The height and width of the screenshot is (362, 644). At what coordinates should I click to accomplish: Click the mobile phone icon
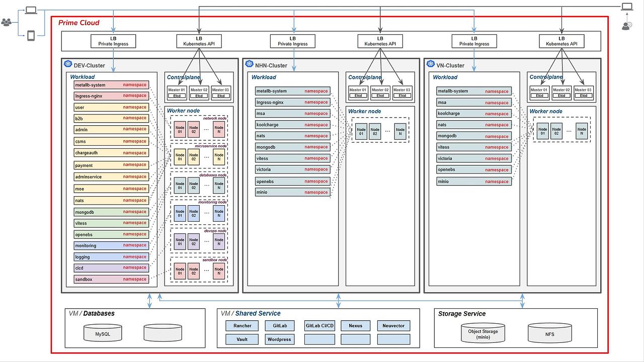pos(31,36)
